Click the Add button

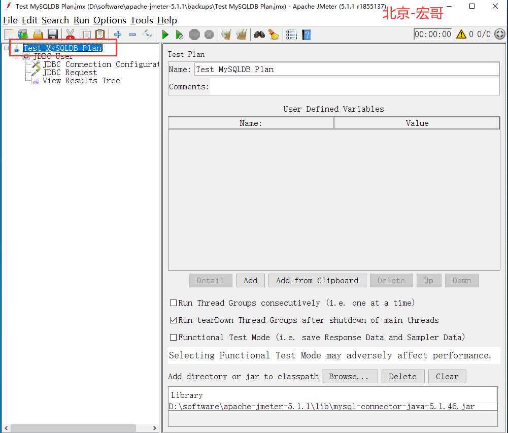point(250,280)
